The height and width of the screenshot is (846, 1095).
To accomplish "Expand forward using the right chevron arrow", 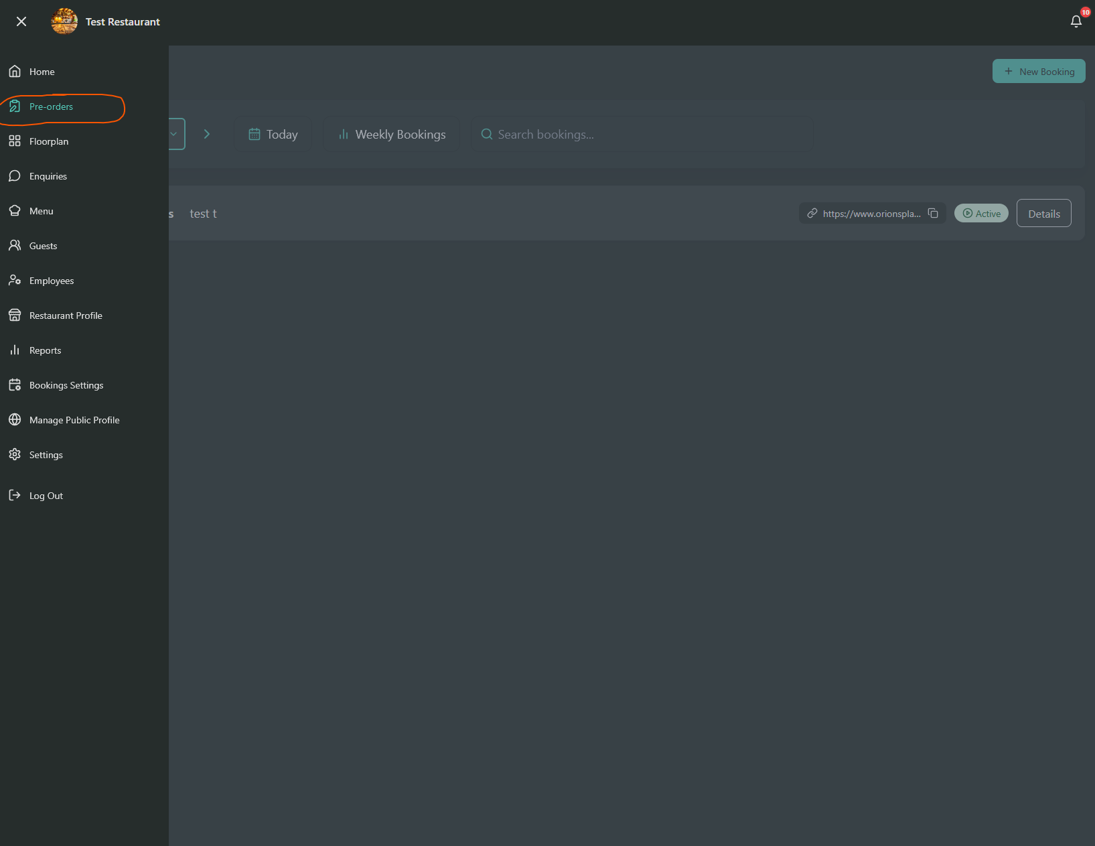I will [207, 134].
